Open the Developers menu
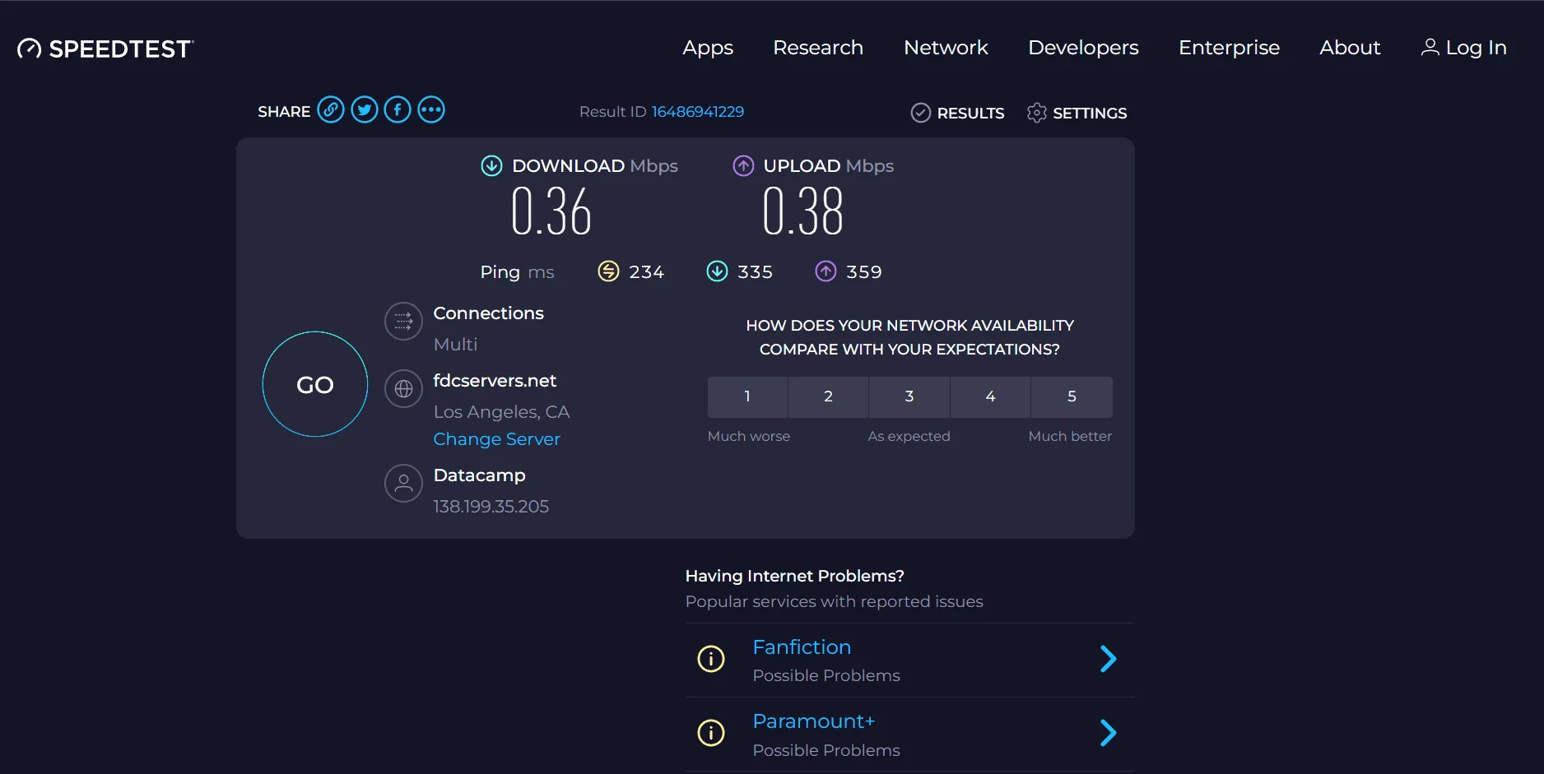The image size is (1544, 774). coord(1083,48)
